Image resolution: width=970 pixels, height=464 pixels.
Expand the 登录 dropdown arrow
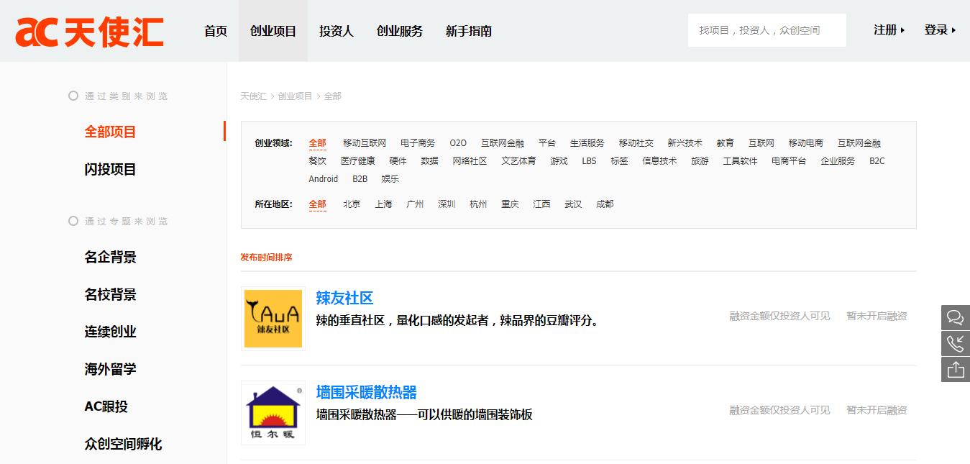pos(954,32)
